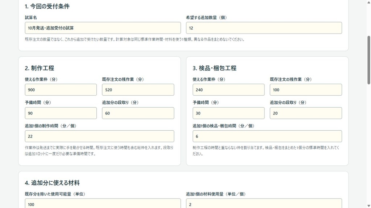
Task: Click the label 既存分を除いた使用可能量（単位）
Action: coord(55,194)
